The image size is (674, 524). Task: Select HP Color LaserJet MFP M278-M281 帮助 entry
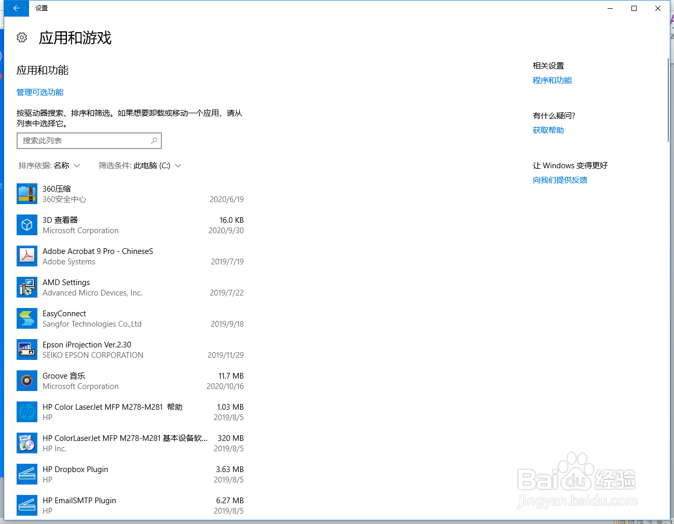pyautogui.click(x=130, y=412)
